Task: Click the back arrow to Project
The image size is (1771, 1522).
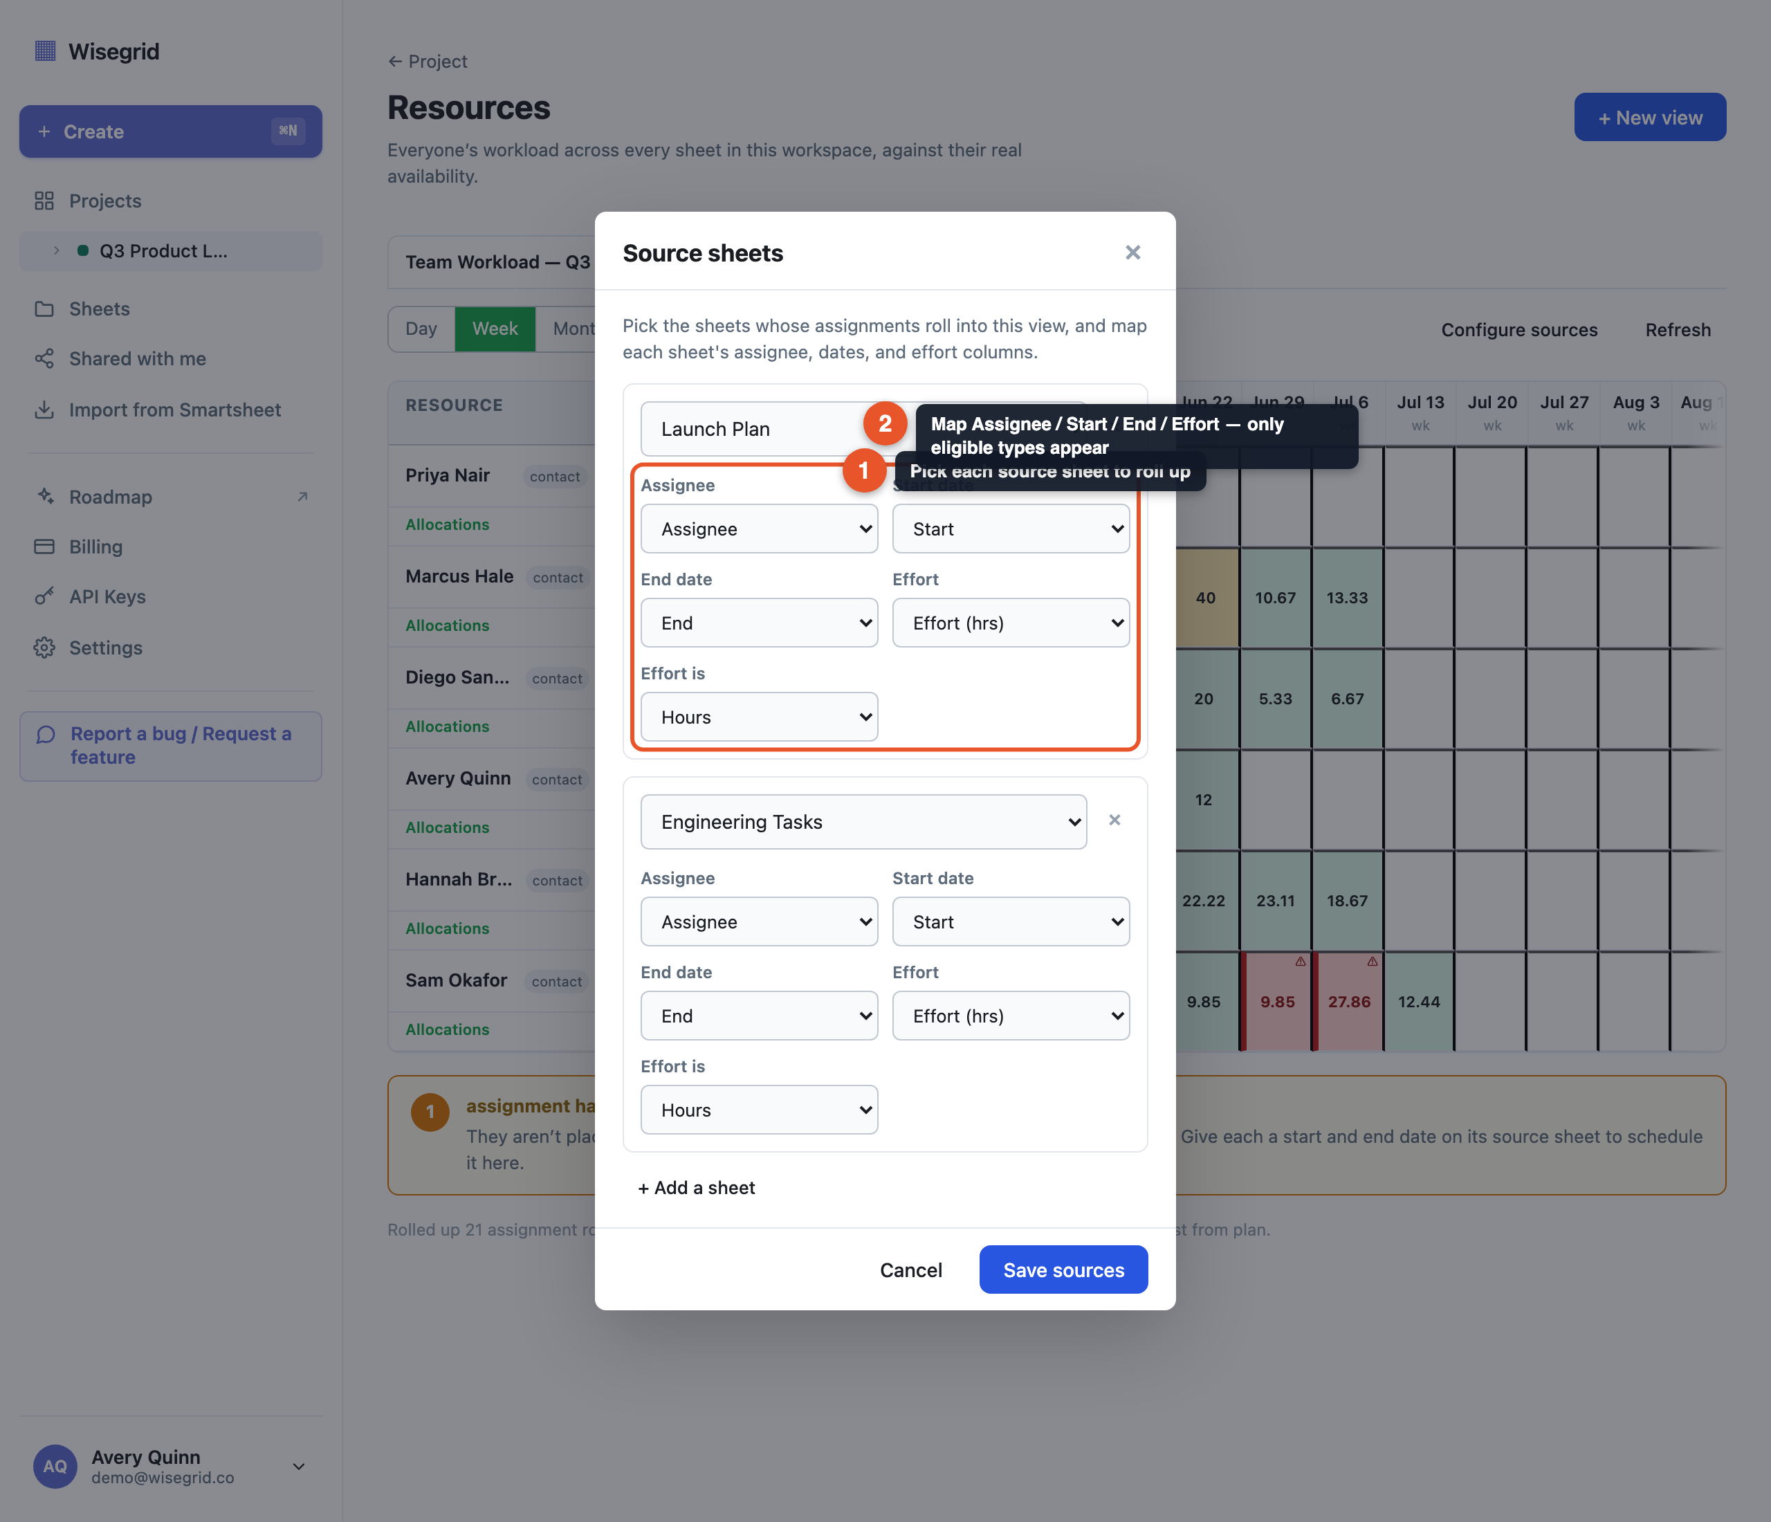Action: pyautogui.click(x=395, y=62)
